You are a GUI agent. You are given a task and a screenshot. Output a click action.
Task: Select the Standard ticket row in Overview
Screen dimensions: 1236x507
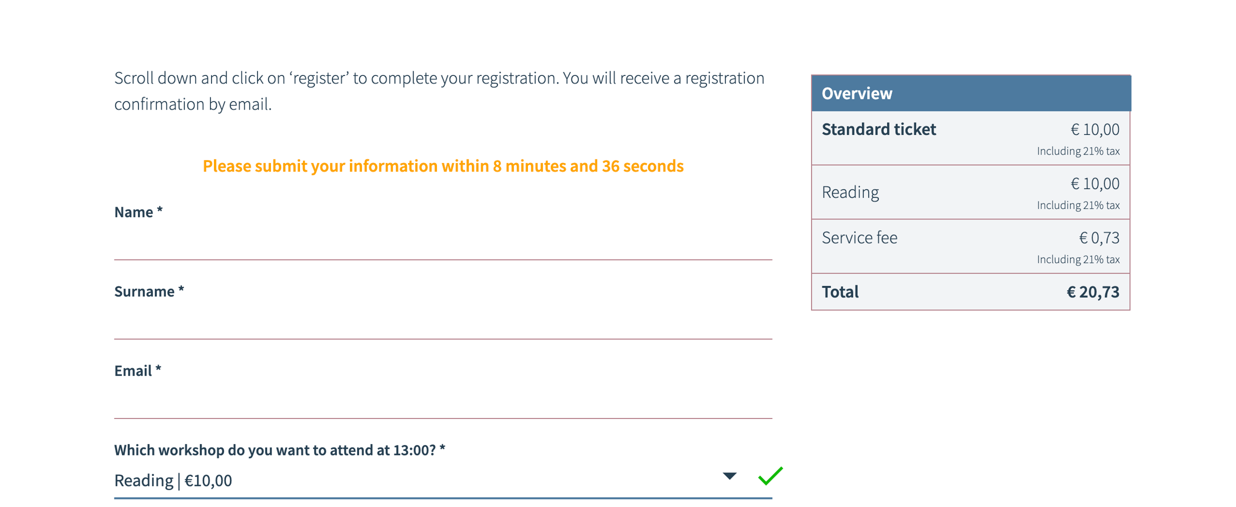tap(878, 129)
